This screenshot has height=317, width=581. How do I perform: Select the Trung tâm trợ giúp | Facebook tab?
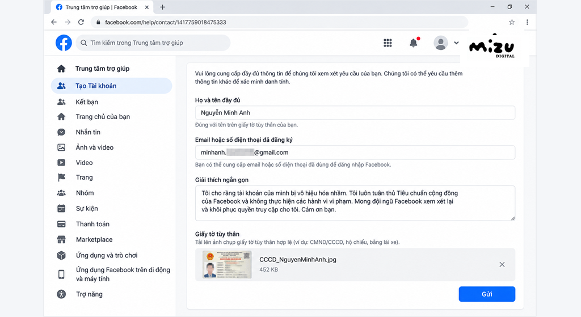tap(102, 7)
